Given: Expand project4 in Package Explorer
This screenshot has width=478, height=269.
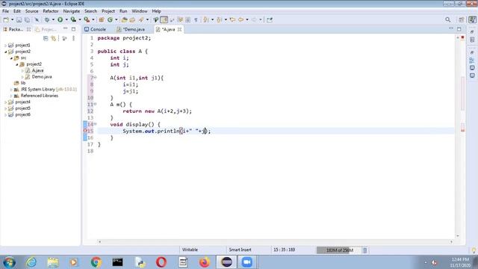Looking at the screenshot, I should coord(5,102).
